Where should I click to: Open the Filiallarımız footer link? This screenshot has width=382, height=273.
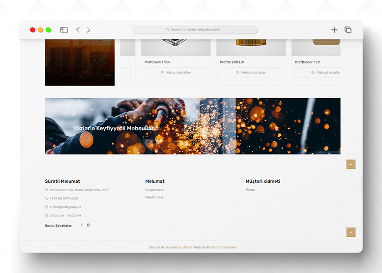coord(154,198)
